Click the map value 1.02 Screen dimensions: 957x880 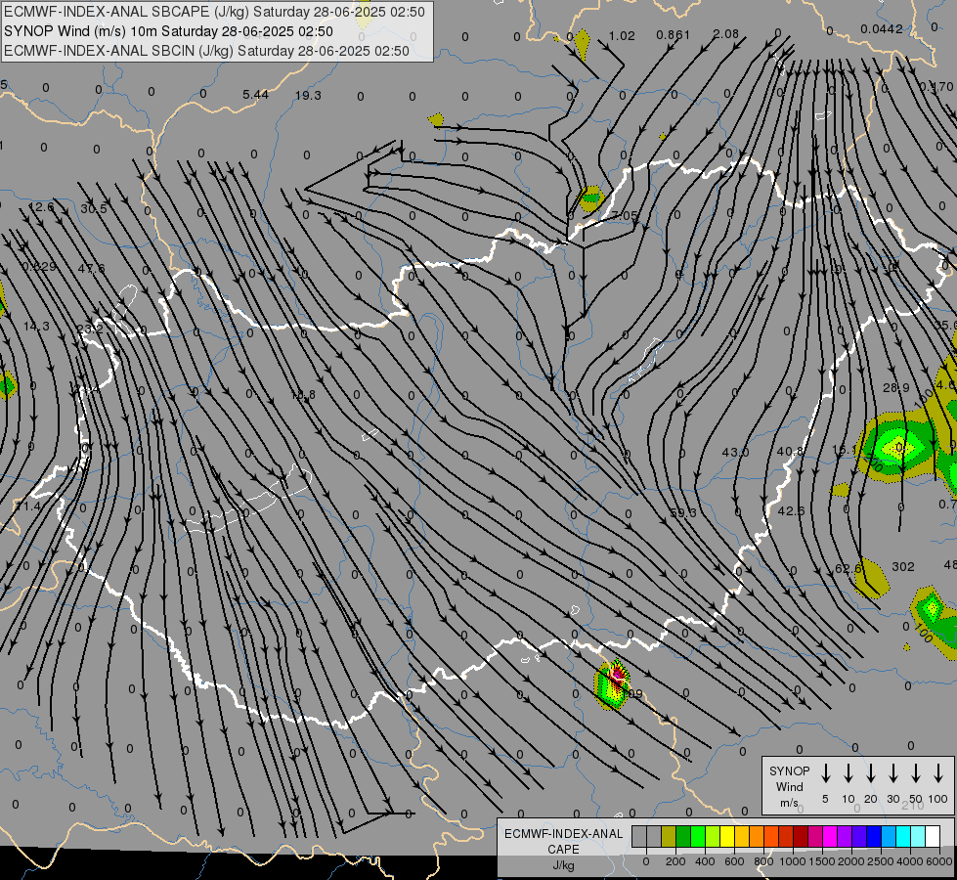pos(622,35)
